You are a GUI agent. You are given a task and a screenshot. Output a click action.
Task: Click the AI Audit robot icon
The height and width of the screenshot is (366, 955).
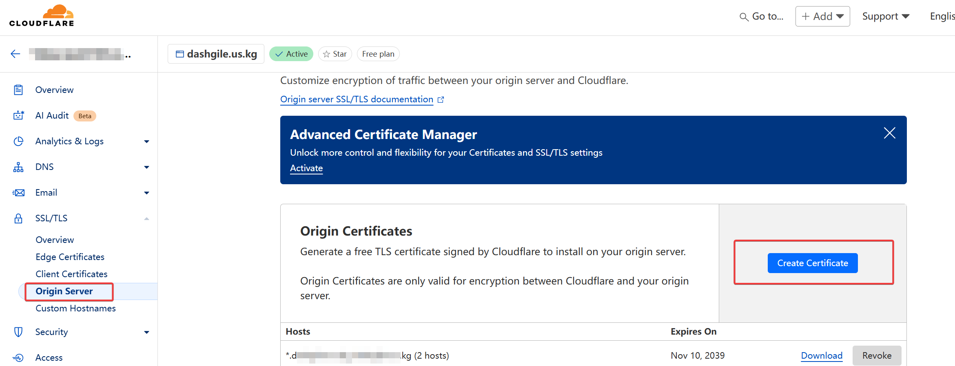click(x=18, y=116)
